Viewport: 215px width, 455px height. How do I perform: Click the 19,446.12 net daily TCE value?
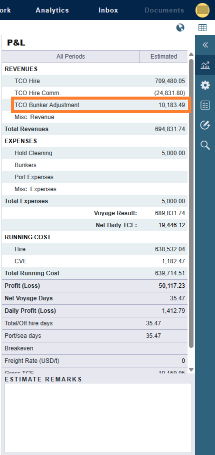coord(171,225)
